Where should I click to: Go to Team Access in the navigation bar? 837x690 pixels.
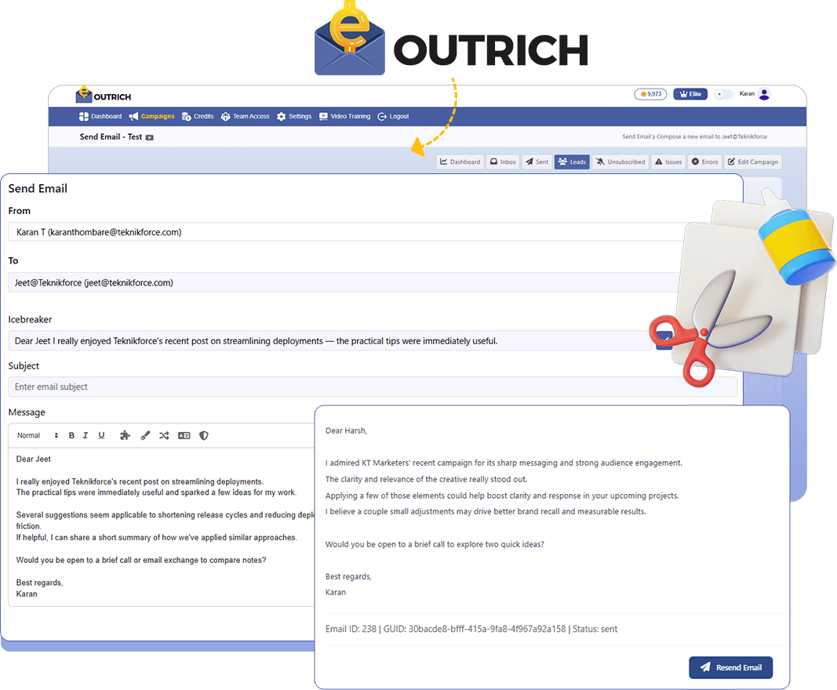[x=245, y=117]
